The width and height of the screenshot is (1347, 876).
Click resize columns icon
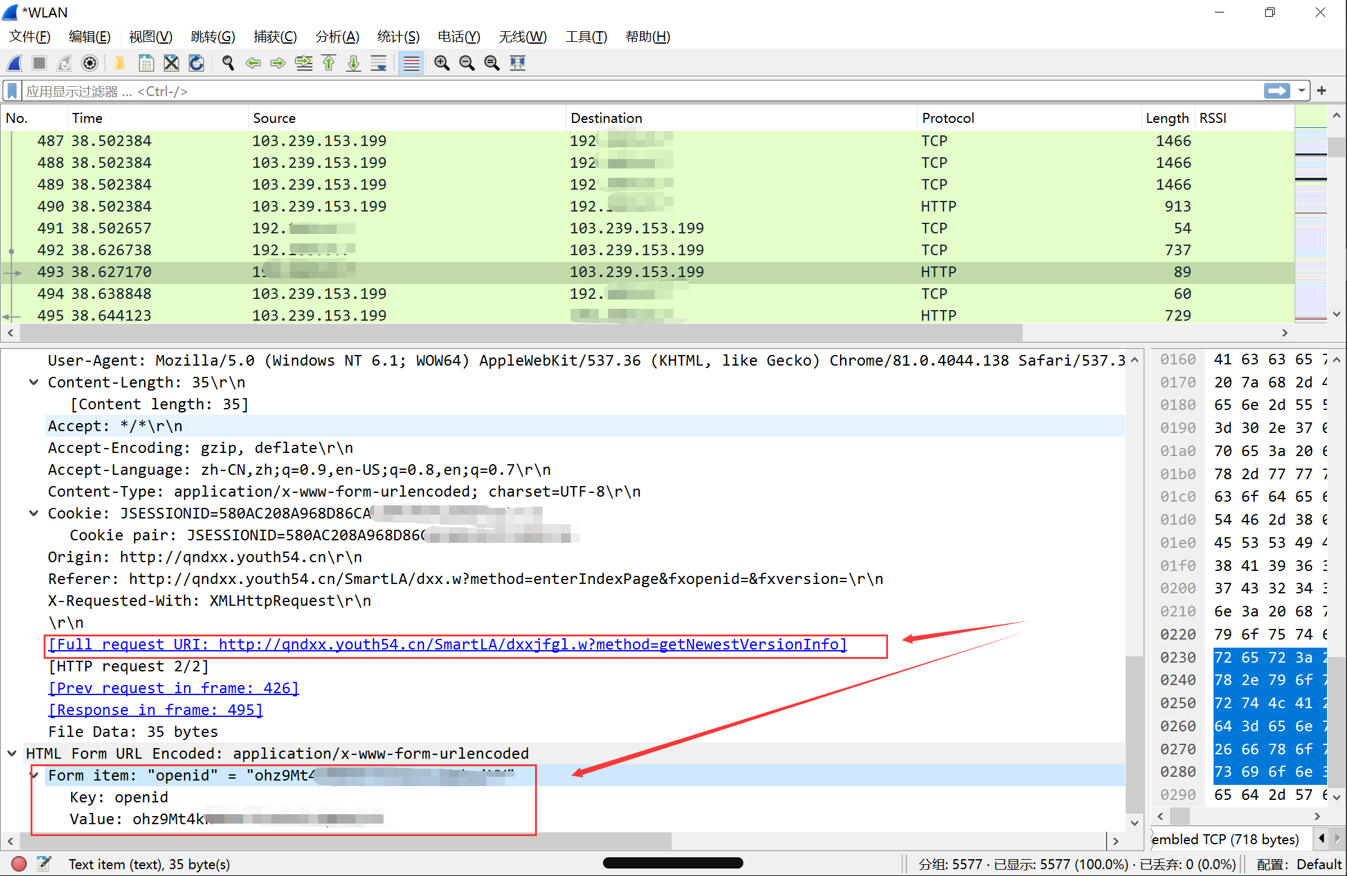tap(518, 63)
